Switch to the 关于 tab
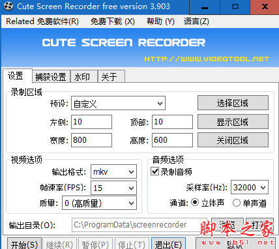Image resolution: width=279 pixels, height=249 pixels. (x=111, y=76)
